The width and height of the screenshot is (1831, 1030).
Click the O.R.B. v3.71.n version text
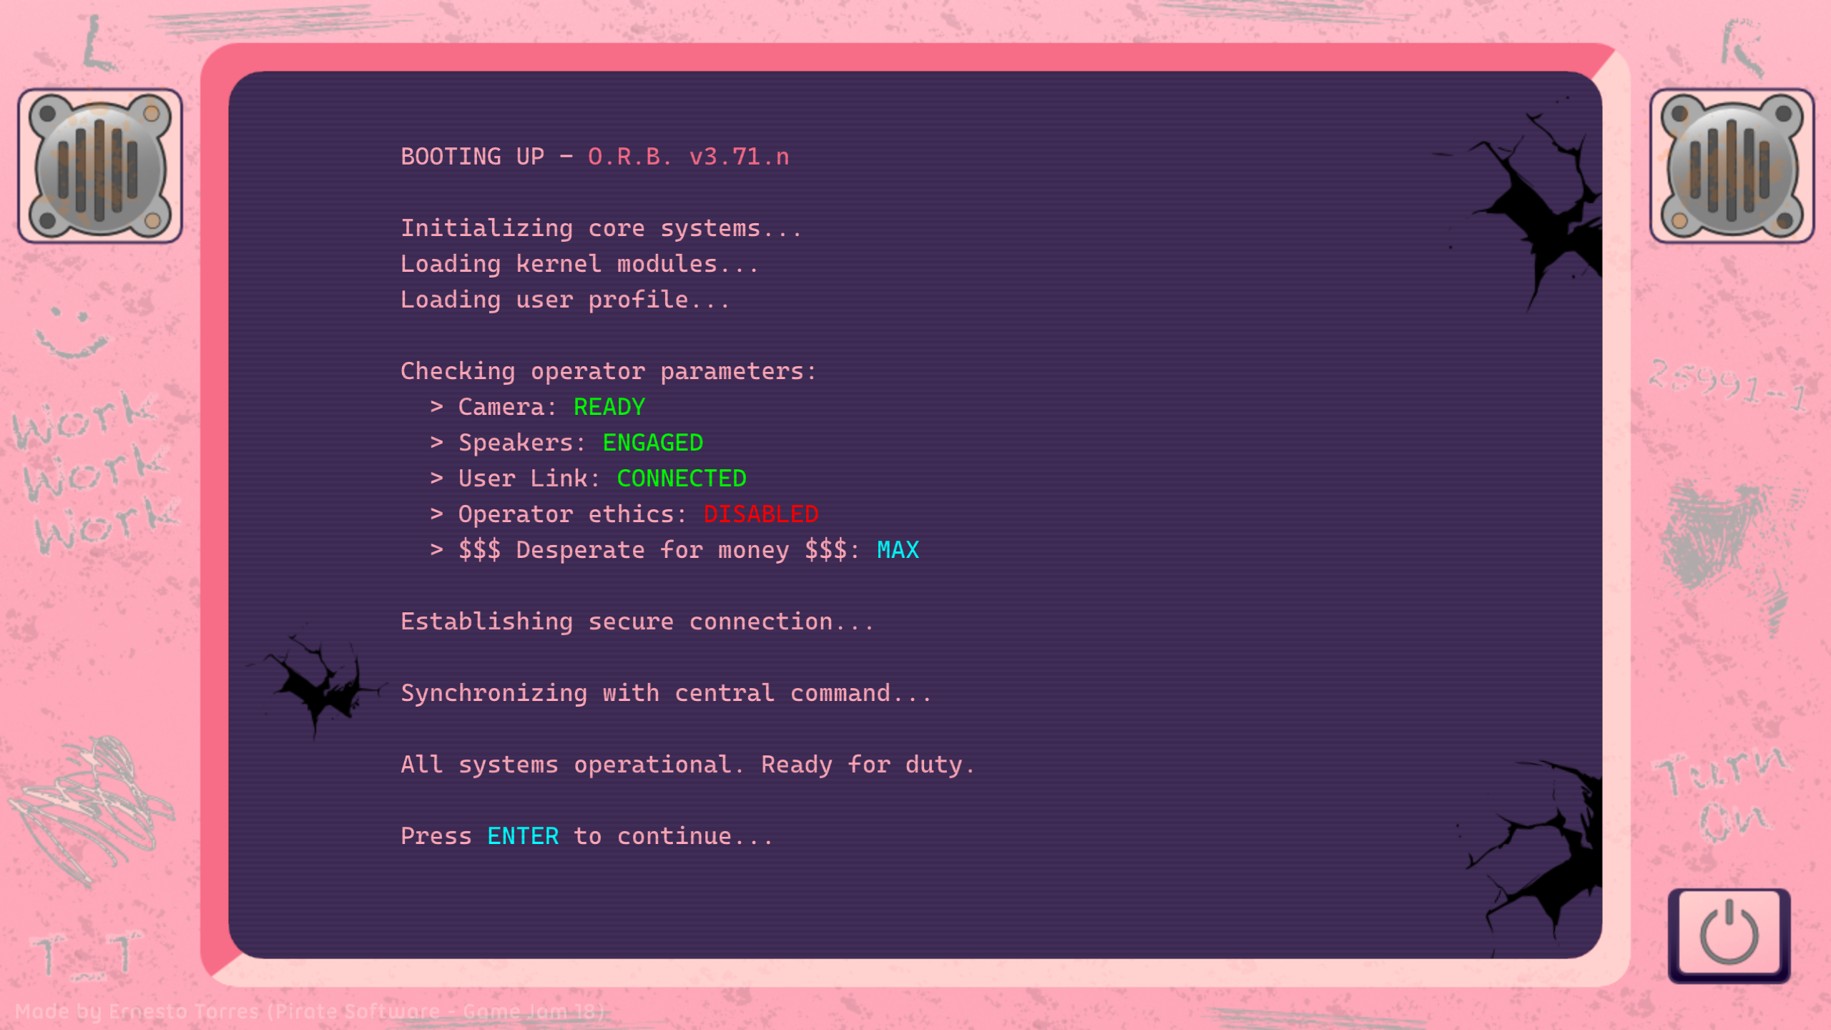tap(688, 156)
